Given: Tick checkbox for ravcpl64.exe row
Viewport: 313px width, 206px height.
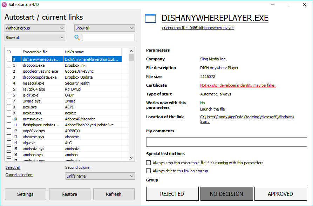Looking at the screenshot, I should click(x=9, y=89).
